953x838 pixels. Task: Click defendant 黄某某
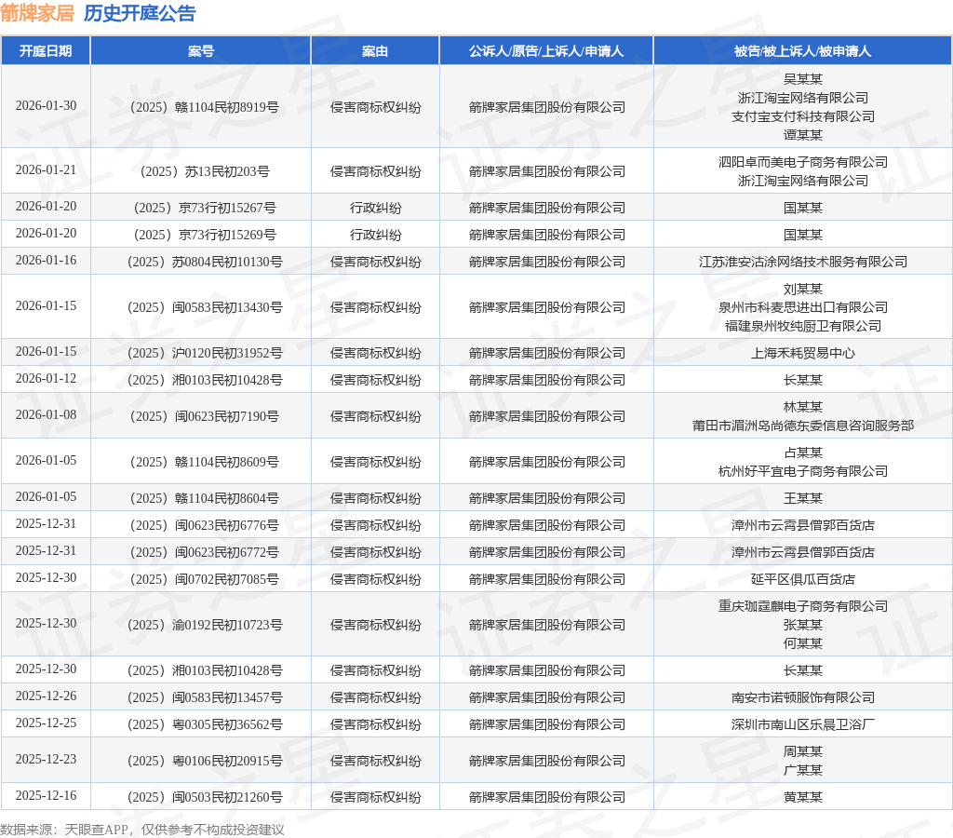803,797
